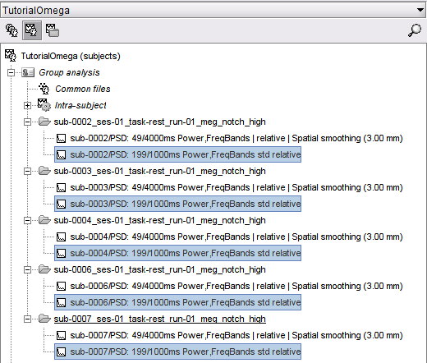Open the database search magnifier
The height and width of the screenshot is (363, 427).
point(415,30)
